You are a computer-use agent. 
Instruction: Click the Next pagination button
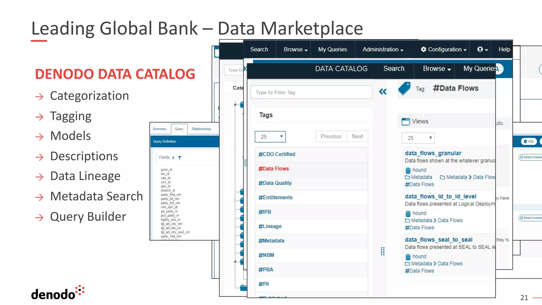click(357, 136)
